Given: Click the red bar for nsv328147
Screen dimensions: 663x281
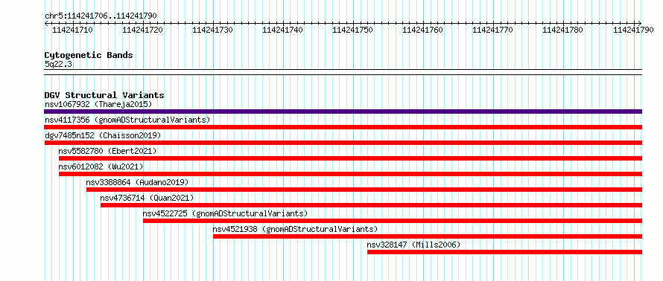Looking at the screenshot, I should pyautogui.click(x=504, y=252).
